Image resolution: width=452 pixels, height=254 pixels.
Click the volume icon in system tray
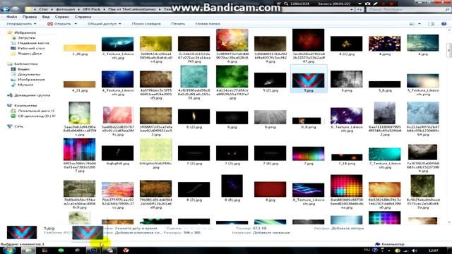pos(415,250)
